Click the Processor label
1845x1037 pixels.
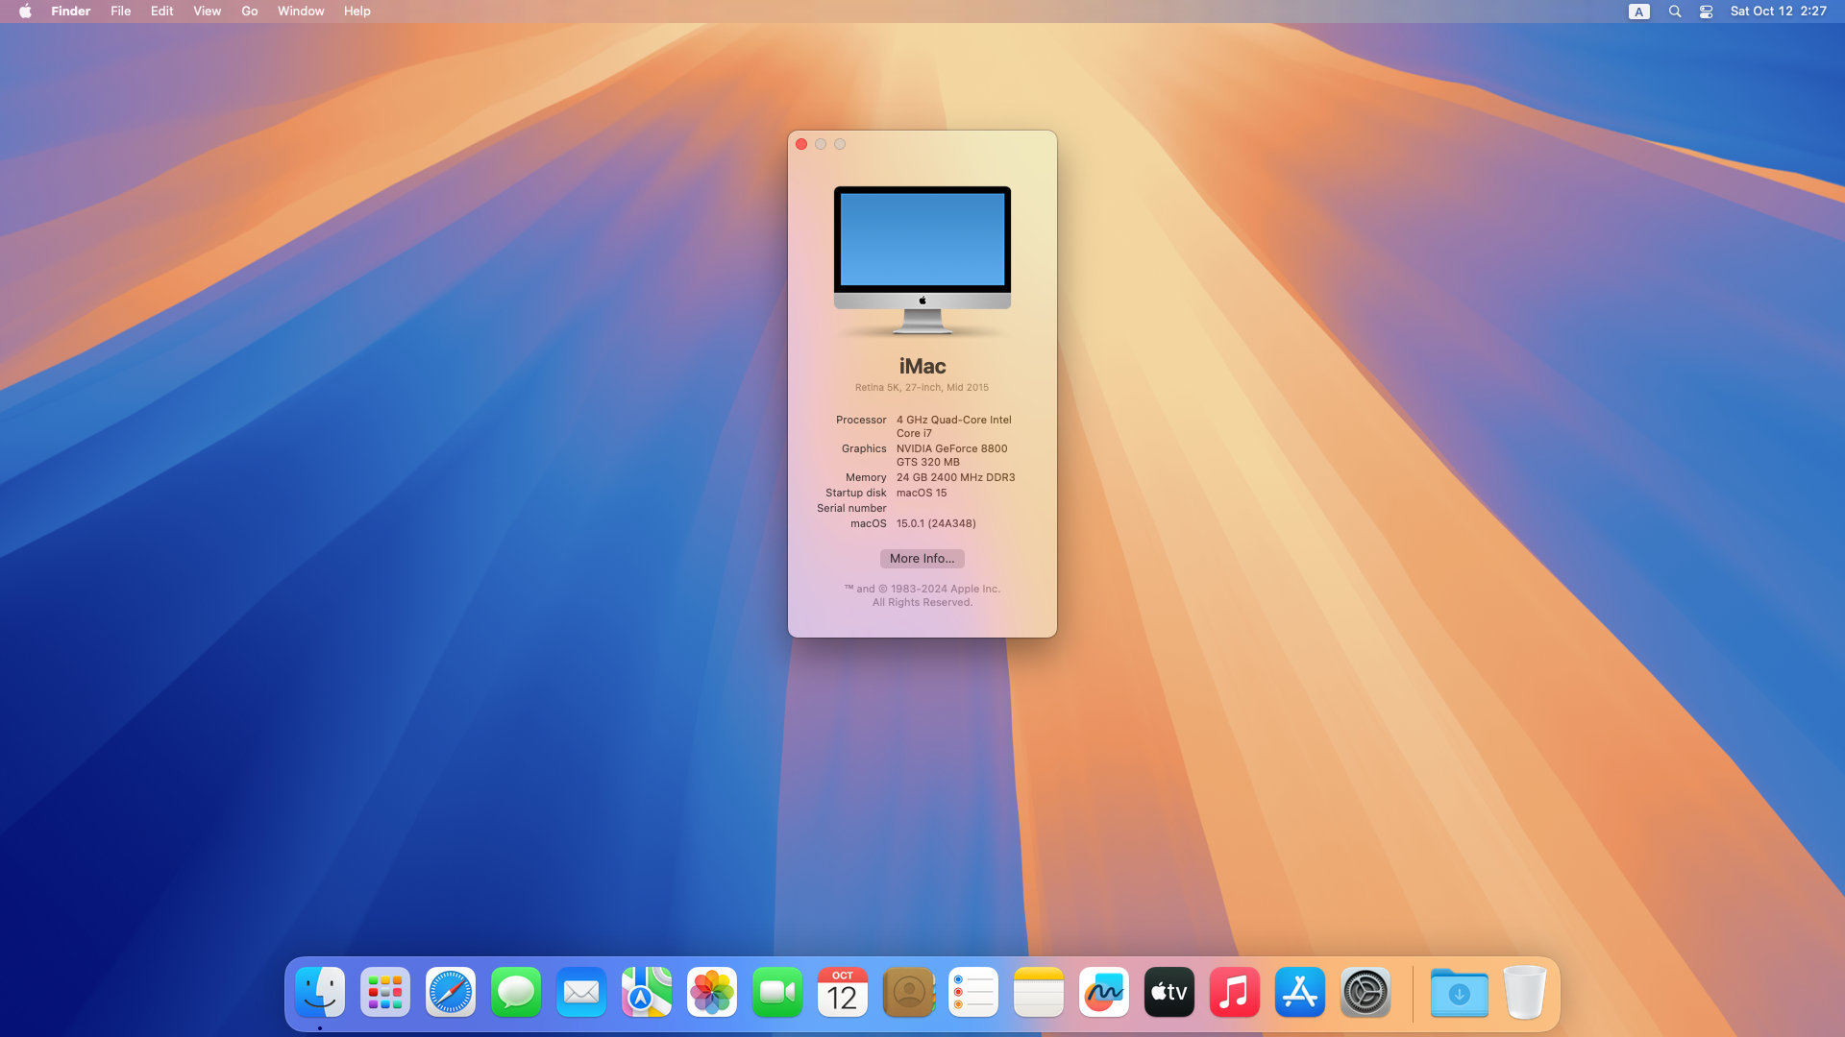[861, 420]
